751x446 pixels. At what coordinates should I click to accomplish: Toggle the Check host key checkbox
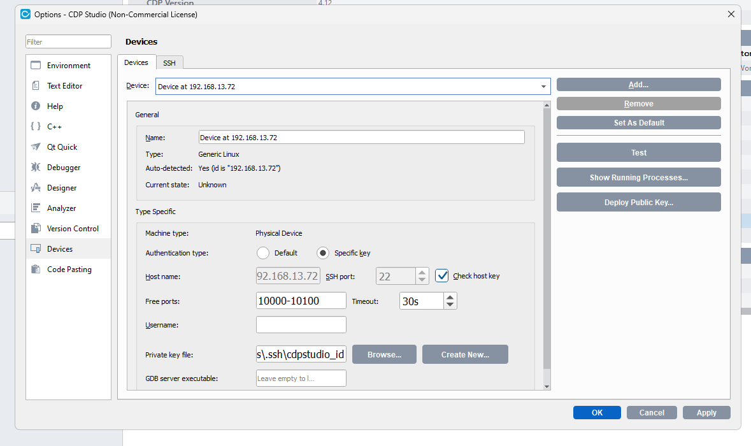(441, 276)
